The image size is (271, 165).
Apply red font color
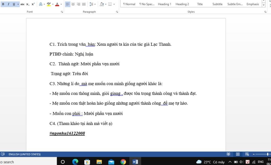point(57,4)
